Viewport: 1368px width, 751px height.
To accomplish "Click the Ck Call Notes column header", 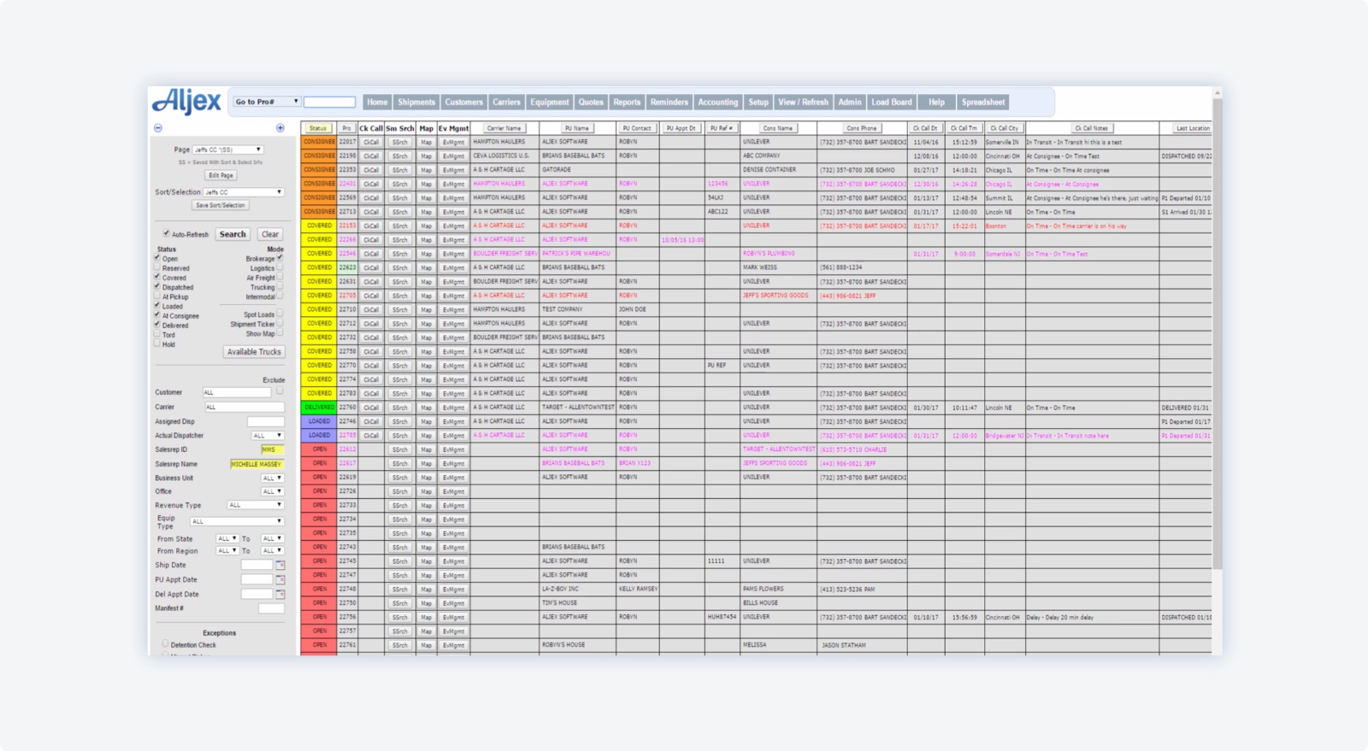I will 1091,128.
